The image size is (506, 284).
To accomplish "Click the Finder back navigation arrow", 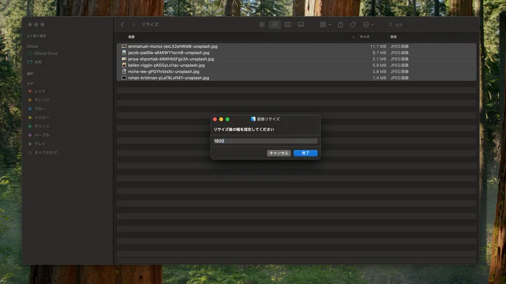I will [123, 25].
